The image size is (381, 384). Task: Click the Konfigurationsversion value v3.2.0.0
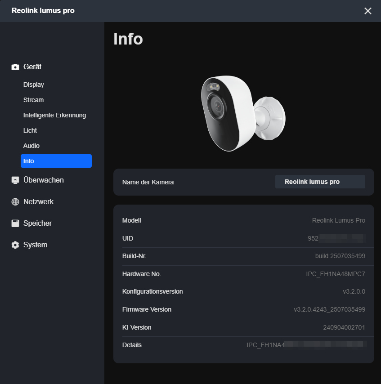tap(354, 291)
